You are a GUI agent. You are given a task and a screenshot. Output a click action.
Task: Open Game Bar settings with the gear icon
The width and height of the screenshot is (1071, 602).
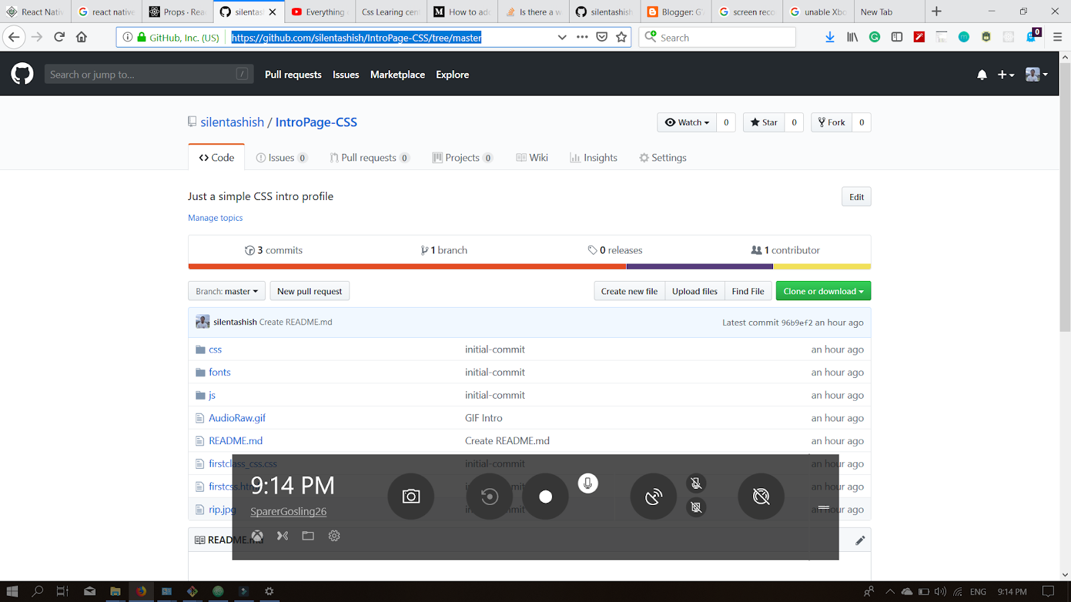coord(334,536)
